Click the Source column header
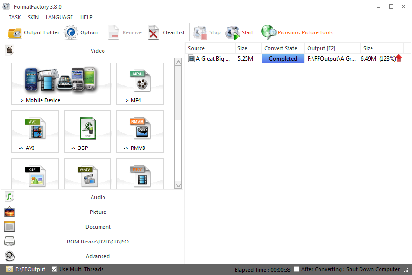 point(210,48)
